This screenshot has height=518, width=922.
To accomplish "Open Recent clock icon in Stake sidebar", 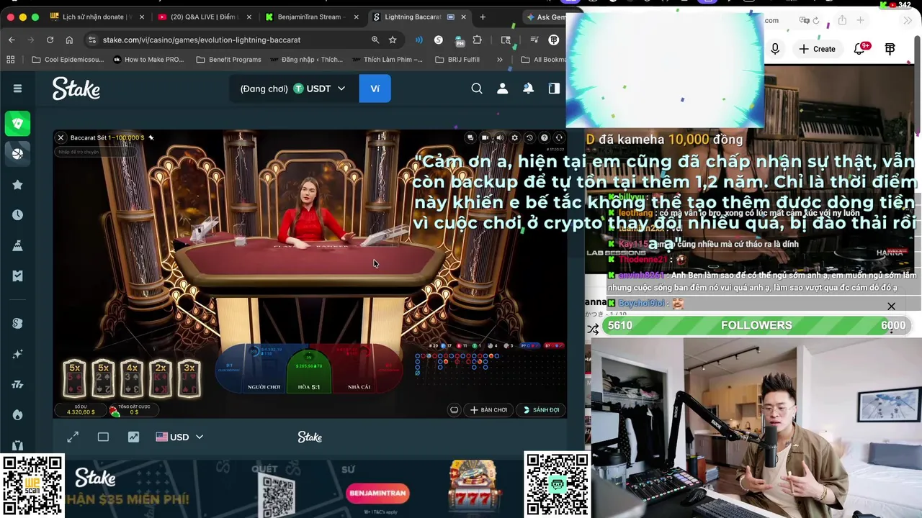I will point(17,215).
